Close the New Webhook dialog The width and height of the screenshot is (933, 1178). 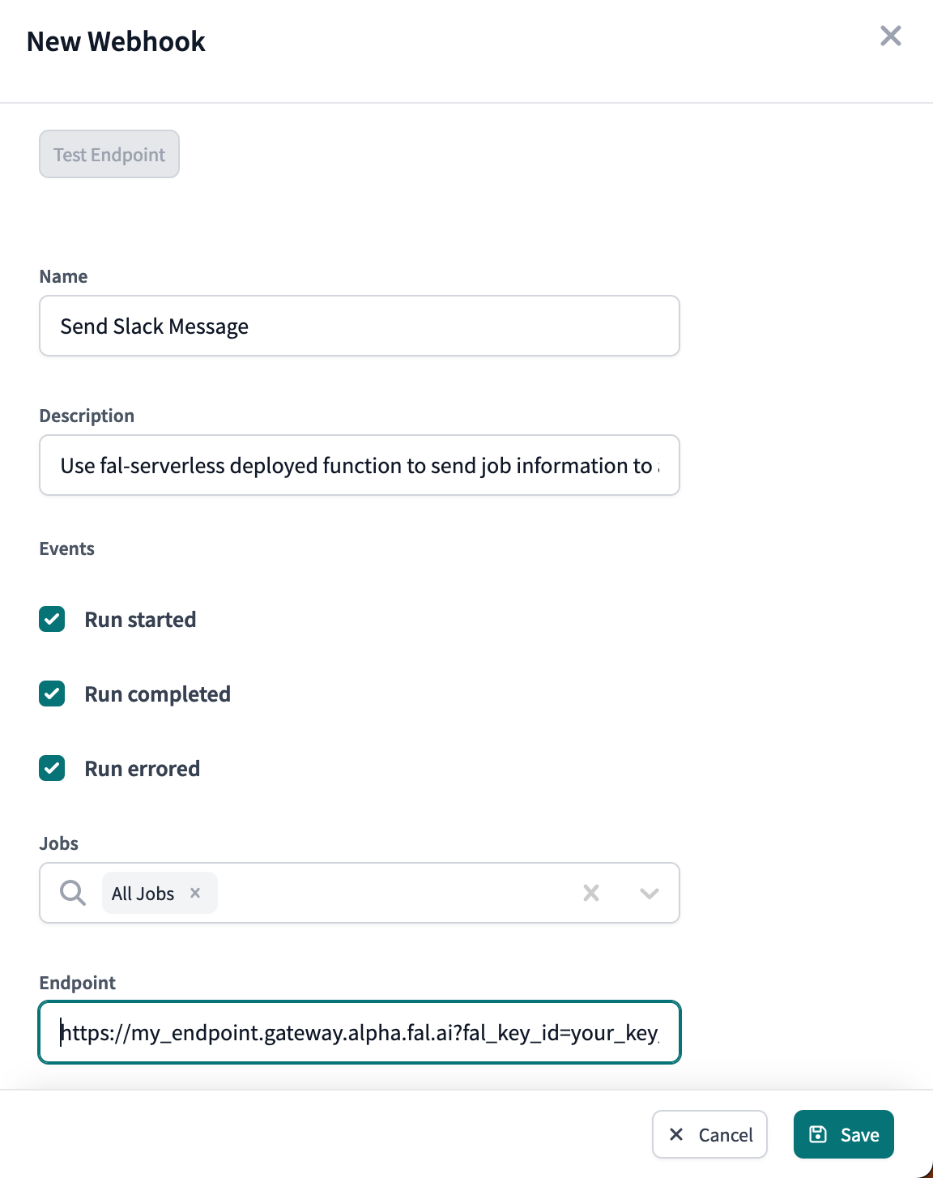point(890,36)
